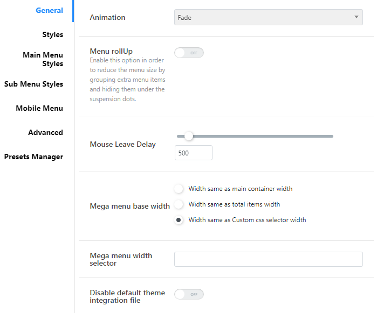
Task: Choose Width same as Custom css selector width
Action: pos(179,220)
